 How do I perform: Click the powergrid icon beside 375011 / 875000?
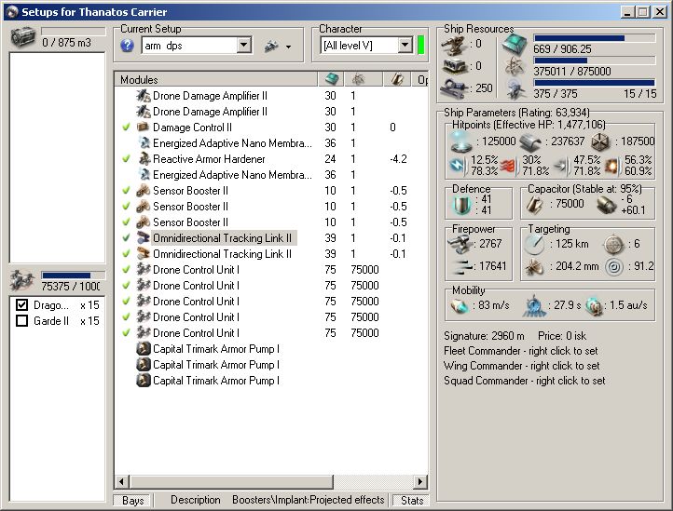click(515, 67)
